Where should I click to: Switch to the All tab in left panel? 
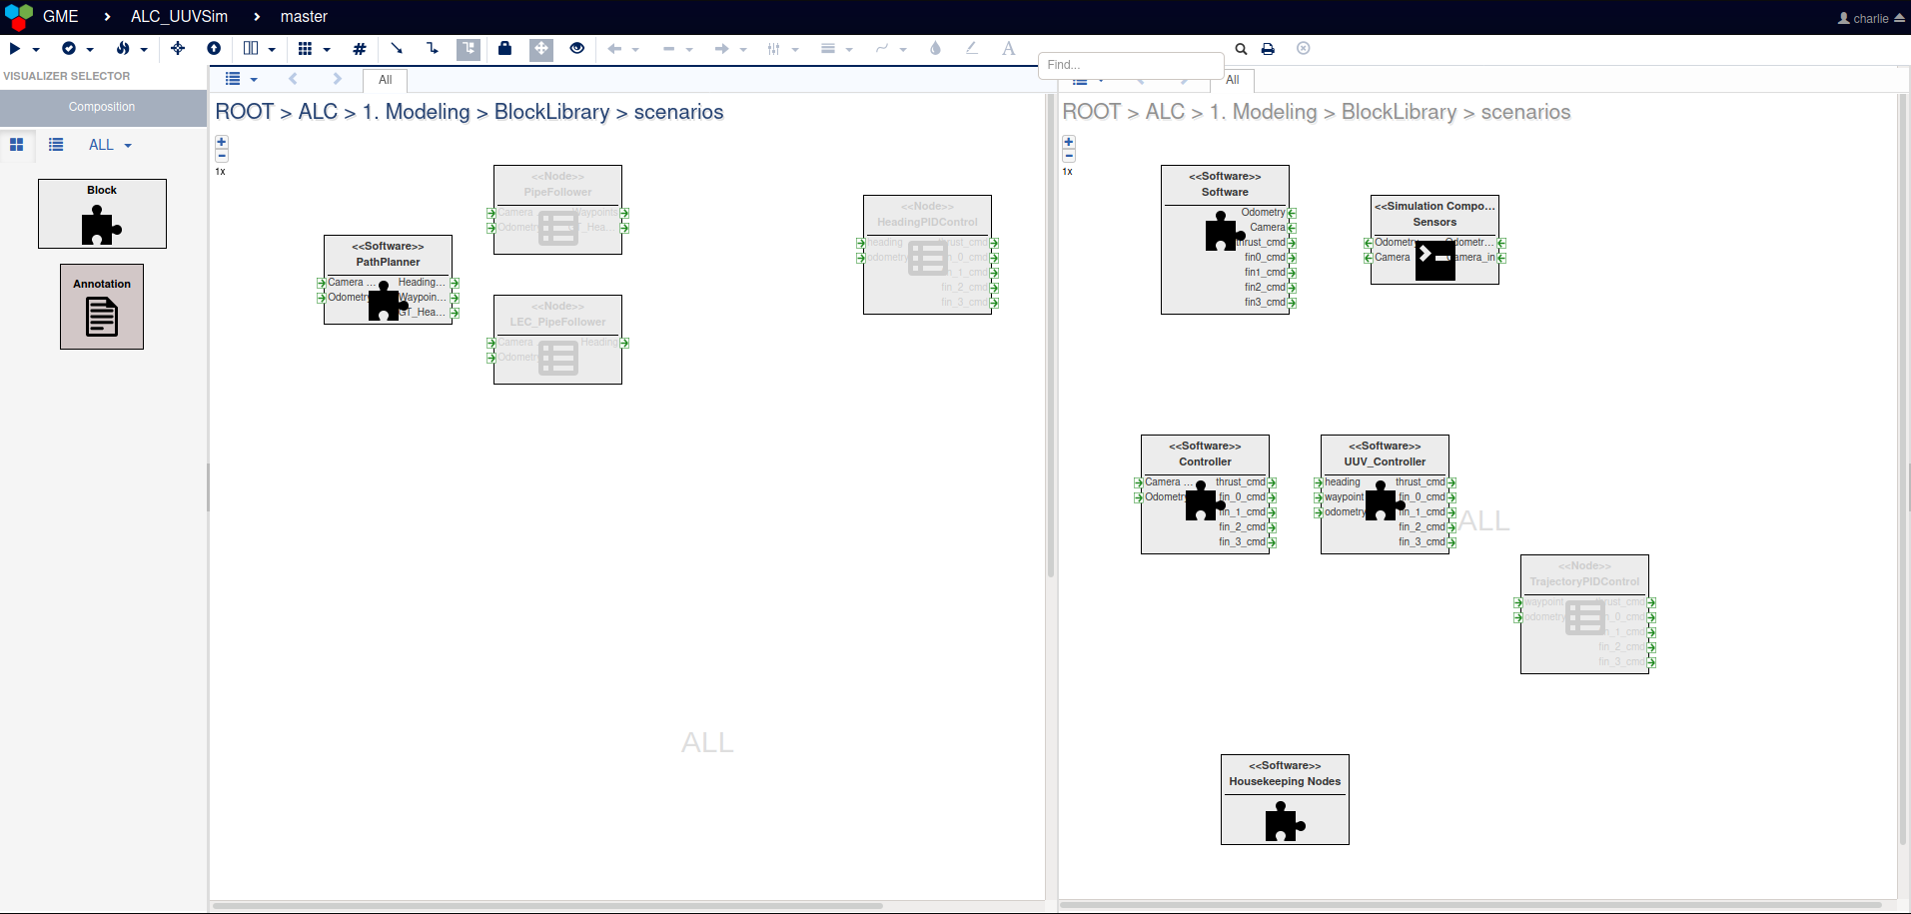(385, 80)
